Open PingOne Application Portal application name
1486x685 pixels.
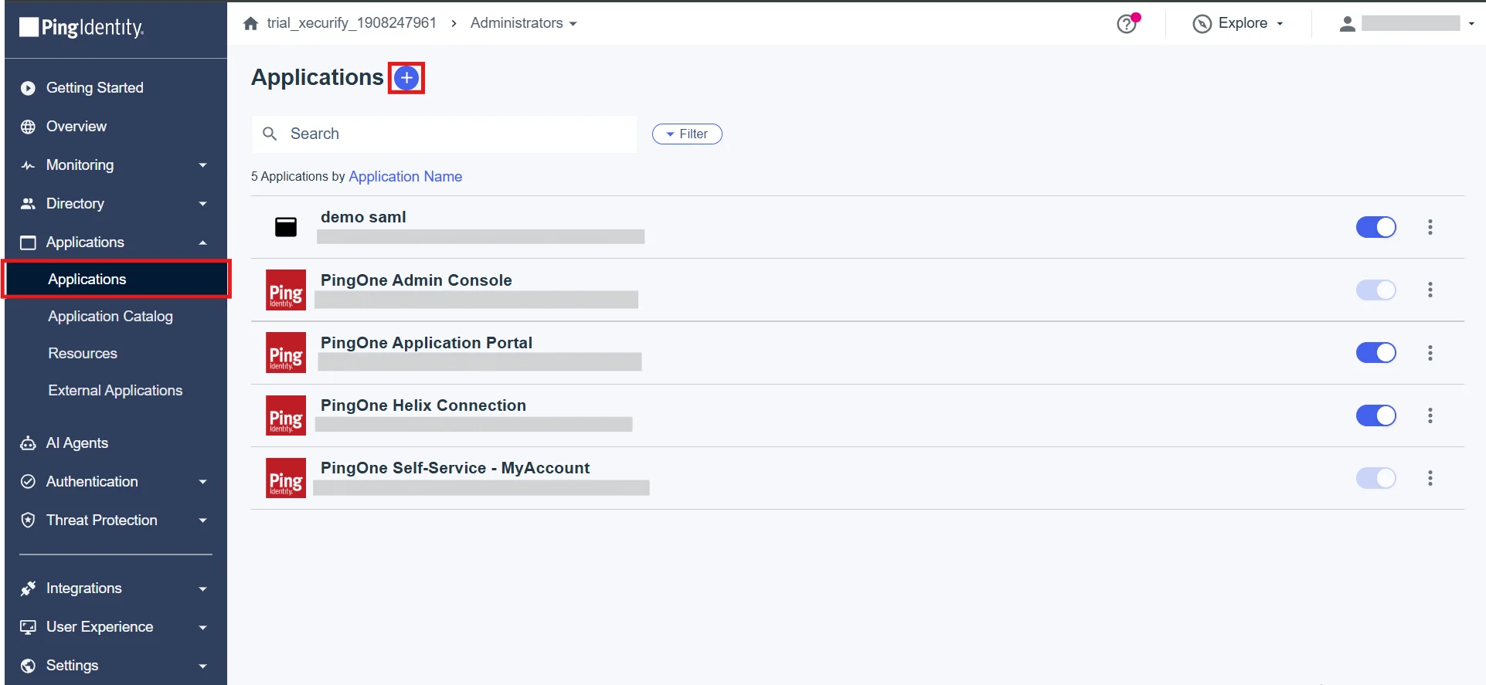click(427, 343)
